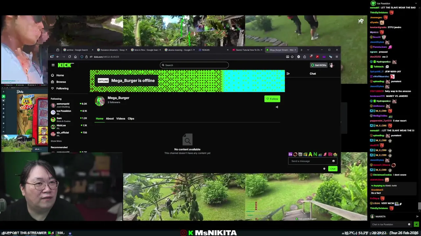
Task: Send message in Ice Poseidon chat
Action: click(416, 224)
